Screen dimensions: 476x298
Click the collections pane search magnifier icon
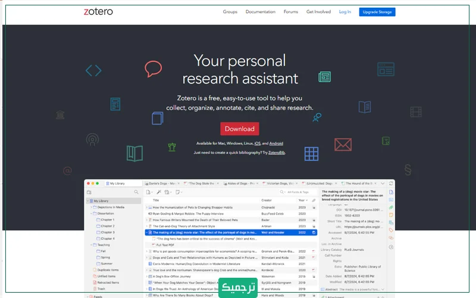136,192
